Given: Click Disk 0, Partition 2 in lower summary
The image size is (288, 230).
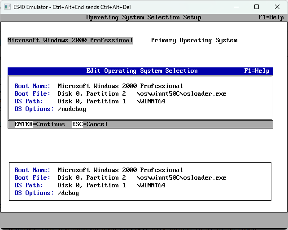Looking at the screenshot, I should click(92, 177).
